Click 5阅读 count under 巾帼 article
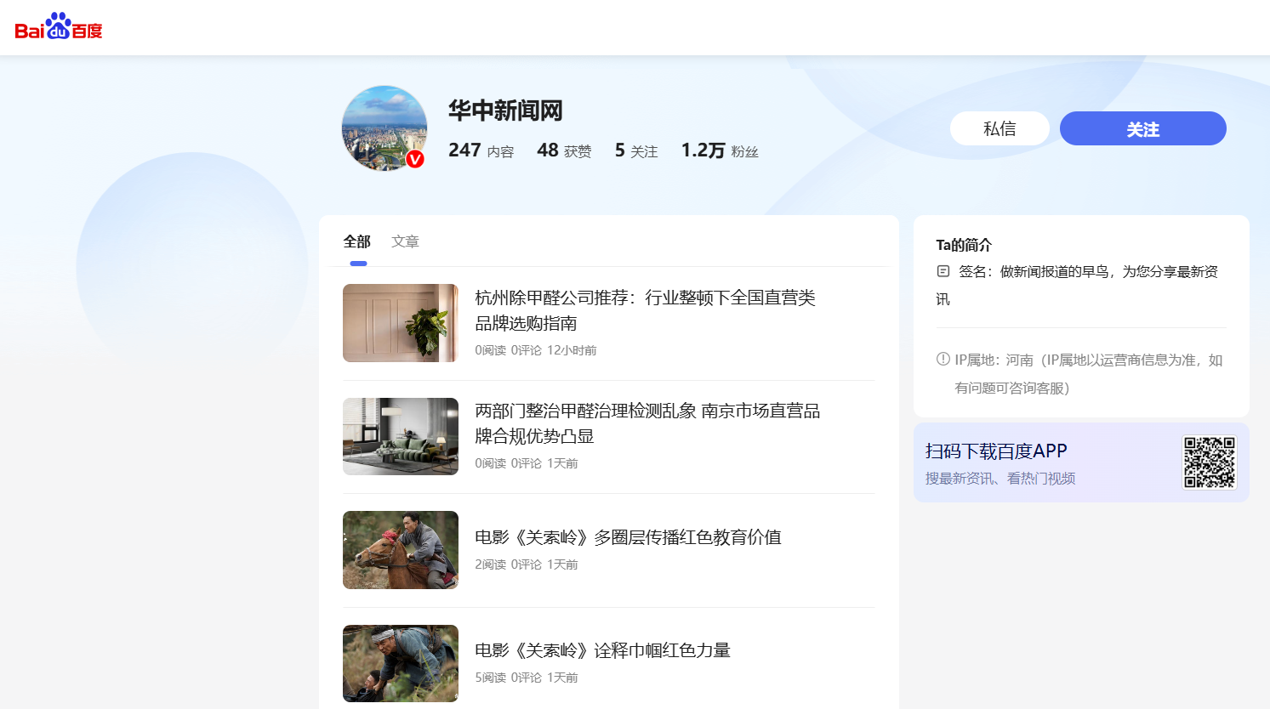Viewport: 1270px width, 709px height. coord(490,678)
